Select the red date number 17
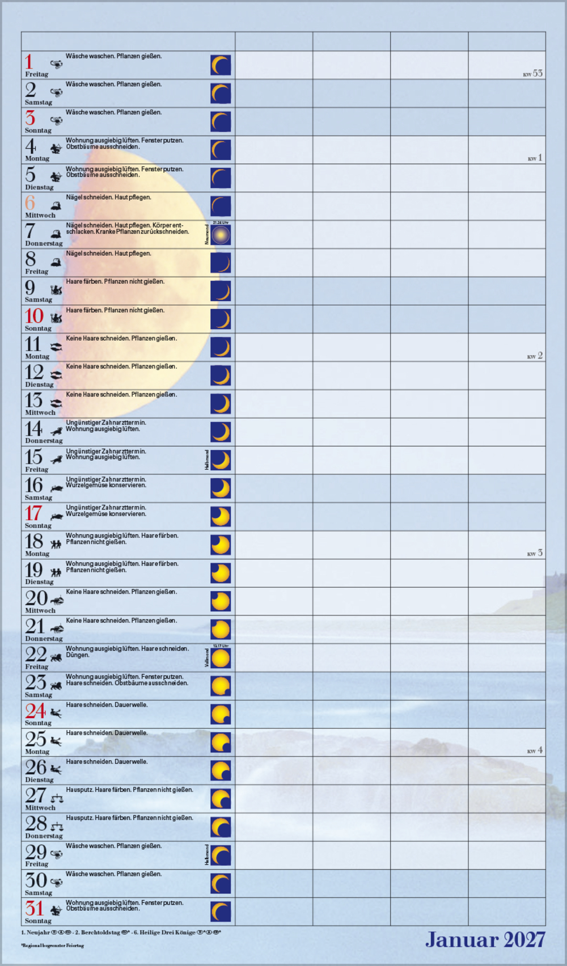The image size is (567, 966). coord(33,513)
